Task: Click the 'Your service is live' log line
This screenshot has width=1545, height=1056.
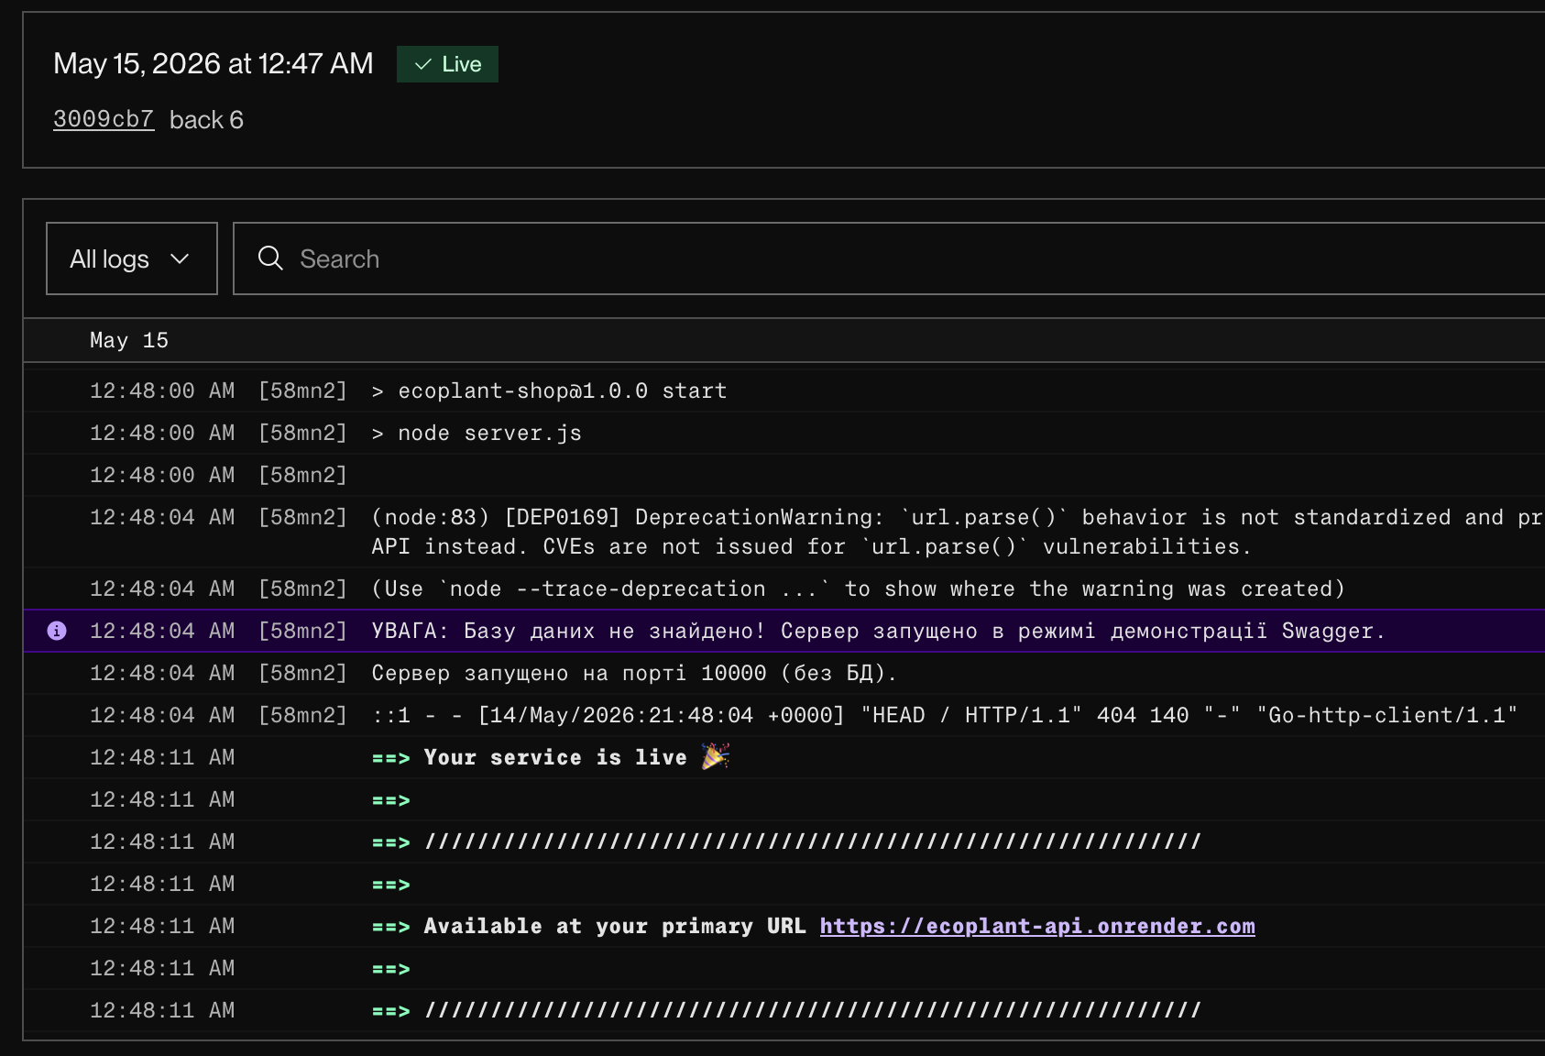Action: point(784,757)
